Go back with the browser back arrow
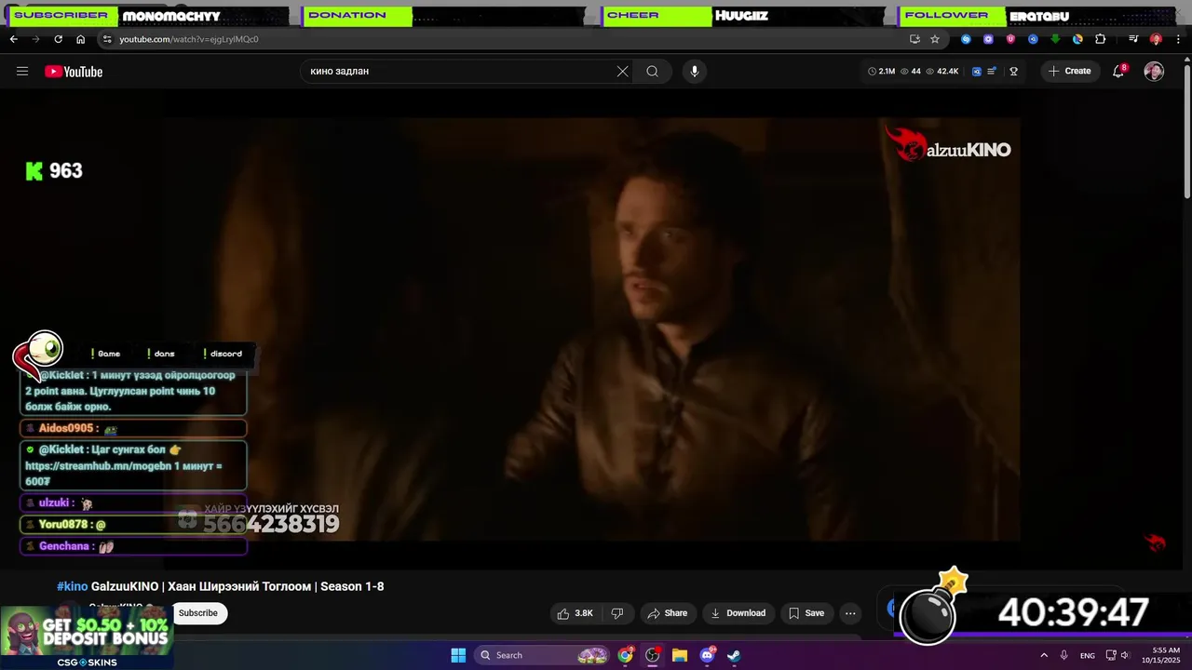The height and width of the screenshot is (670, 1192). click(14, 39)
